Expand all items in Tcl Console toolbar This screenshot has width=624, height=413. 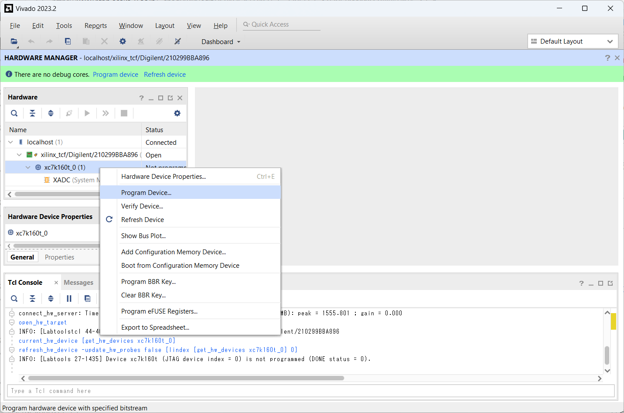tap(51, 299)
